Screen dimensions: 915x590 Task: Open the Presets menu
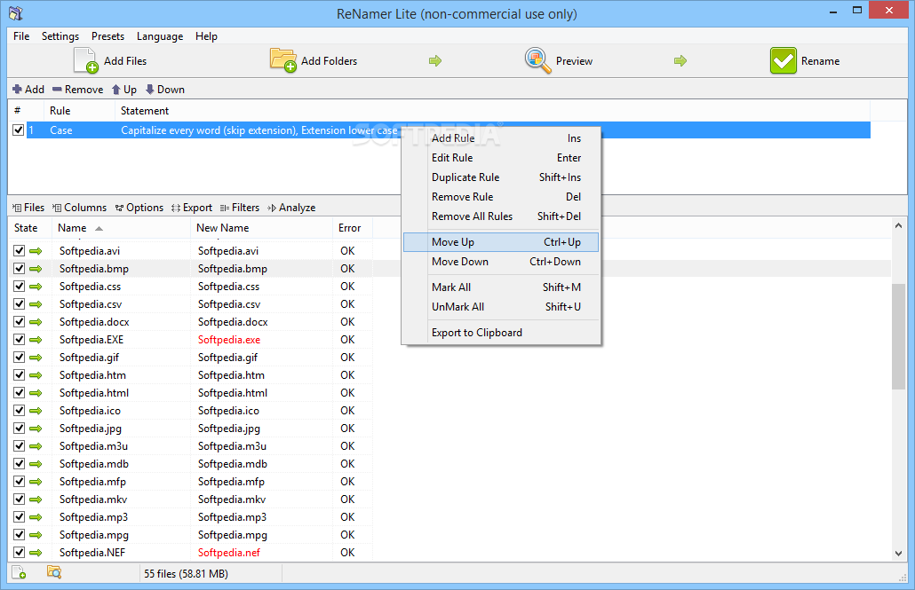coord(108,36)
